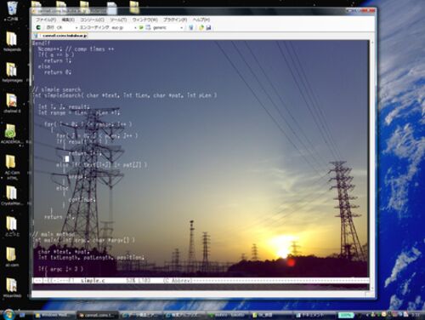This screenshot has height=320, width=425.
Task: Select the ACADEMIA green desktop icon
Action: (12, 134)
